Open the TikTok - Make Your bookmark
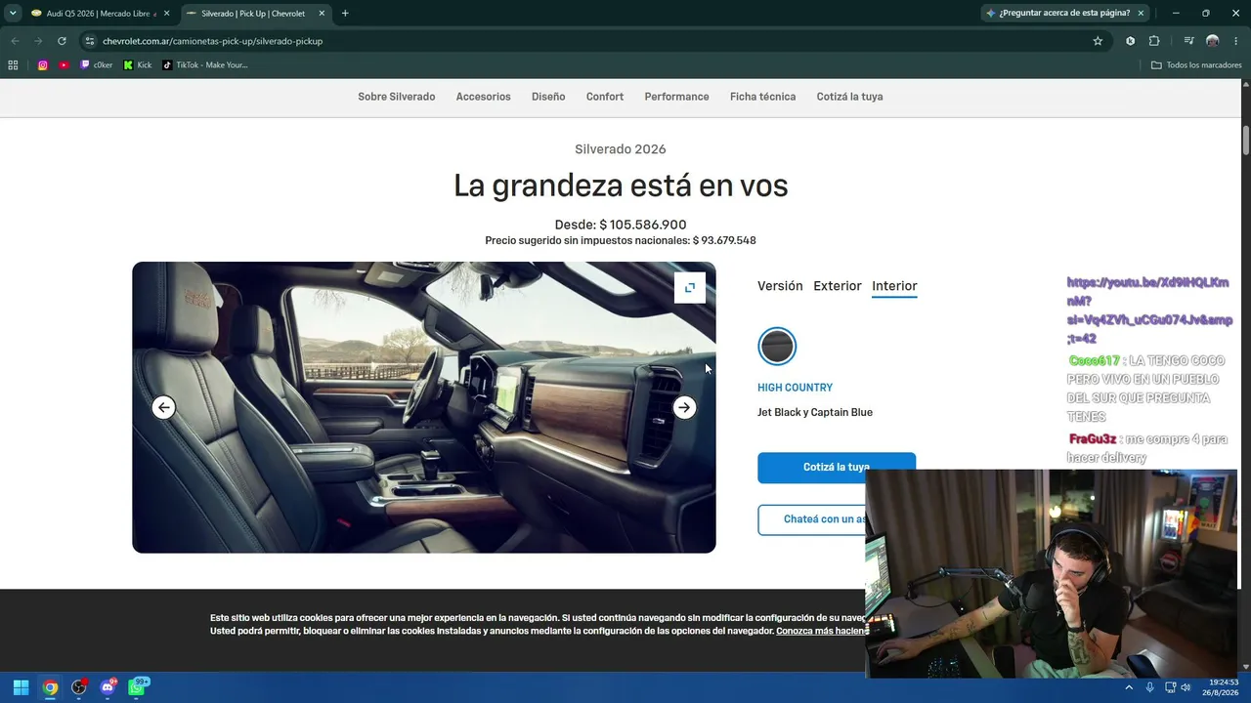Image resolution: width=1251 pixels, height=703 pixels. (204, 65)
